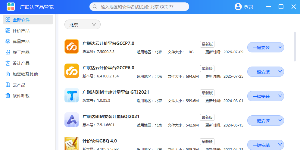Expand install options arrow for GCCP7.0
300x150 pixels.
pos(280,47)
